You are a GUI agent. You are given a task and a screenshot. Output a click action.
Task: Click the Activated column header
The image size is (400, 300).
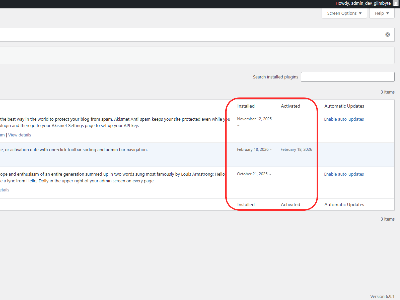290,106
